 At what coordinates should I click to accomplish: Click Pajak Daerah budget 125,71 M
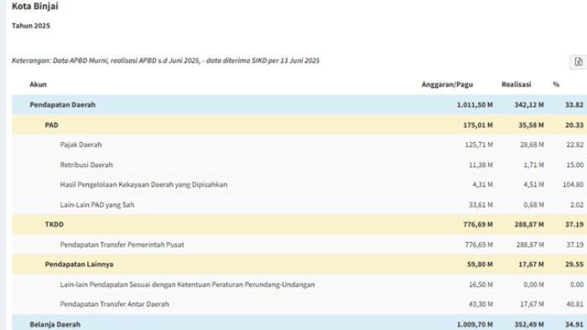(479, 144)
